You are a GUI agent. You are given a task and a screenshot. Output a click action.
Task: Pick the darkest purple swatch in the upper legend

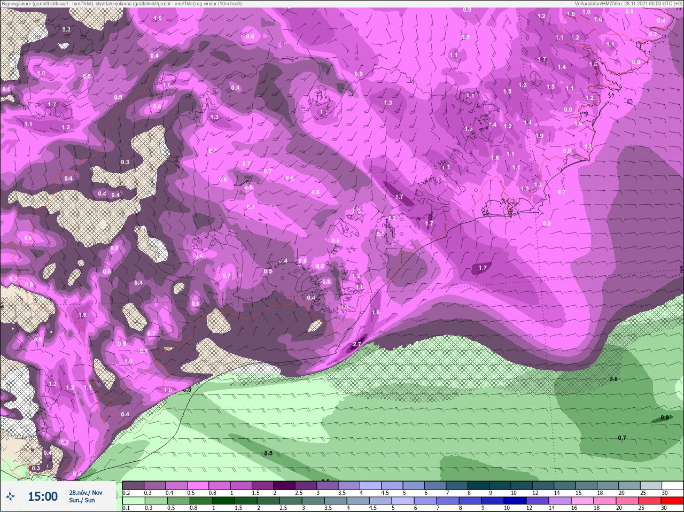tap(284, 485)
